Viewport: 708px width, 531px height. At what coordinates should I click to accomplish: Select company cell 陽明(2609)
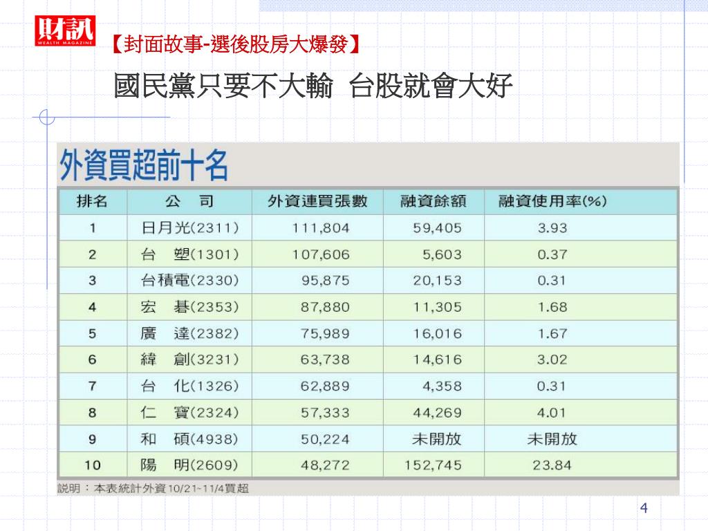coord(189,465)
